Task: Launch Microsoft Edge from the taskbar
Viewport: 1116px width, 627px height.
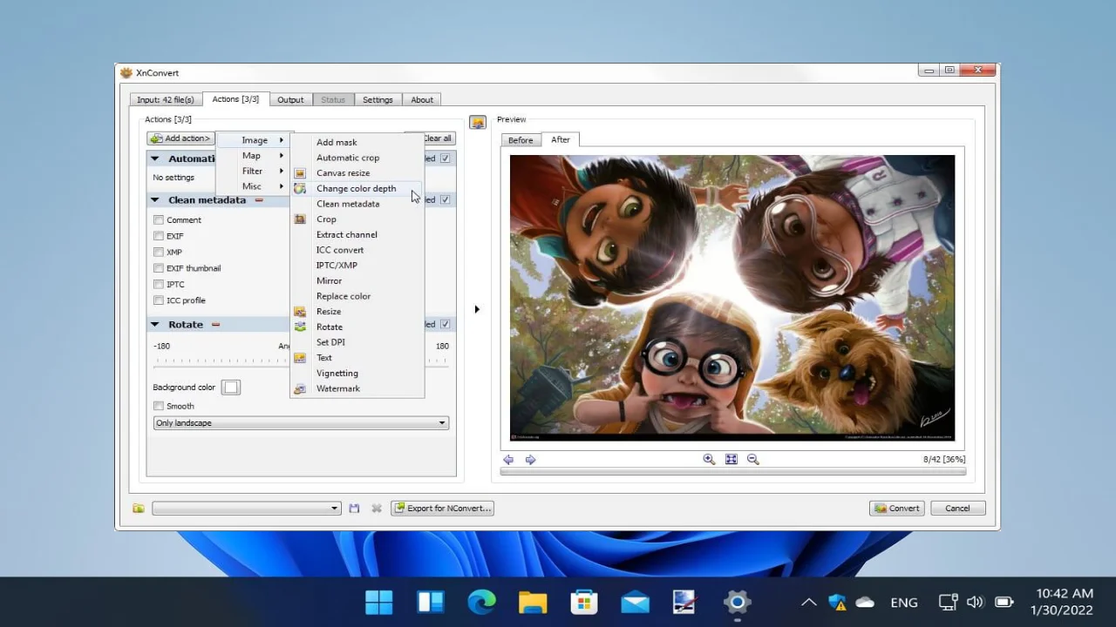Action: point(481,602)
